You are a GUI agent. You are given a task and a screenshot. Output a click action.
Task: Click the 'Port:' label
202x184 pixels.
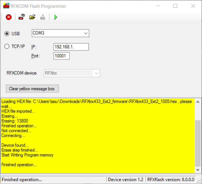35,56
